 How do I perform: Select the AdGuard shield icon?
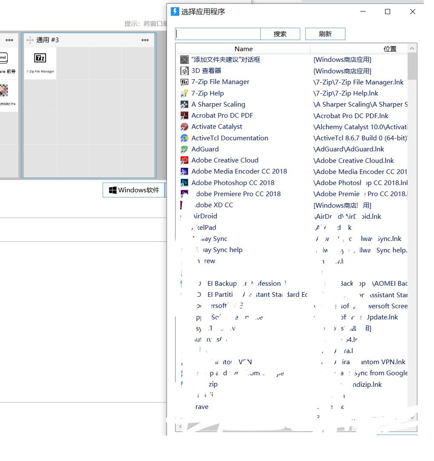coord(184,149)
